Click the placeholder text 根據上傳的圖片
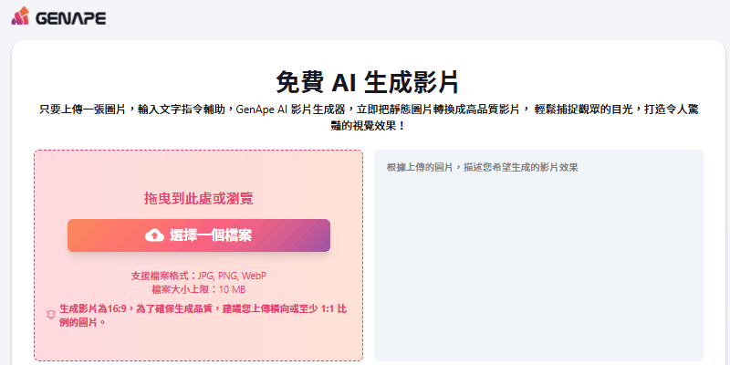 [420, 168]
